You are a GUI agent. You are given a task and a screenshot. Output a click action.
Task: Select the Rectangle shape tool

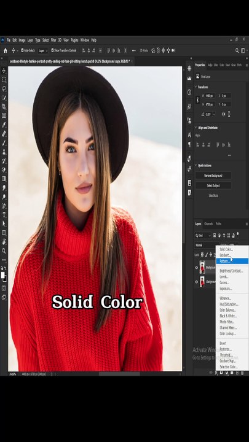[x=4, y=233]
